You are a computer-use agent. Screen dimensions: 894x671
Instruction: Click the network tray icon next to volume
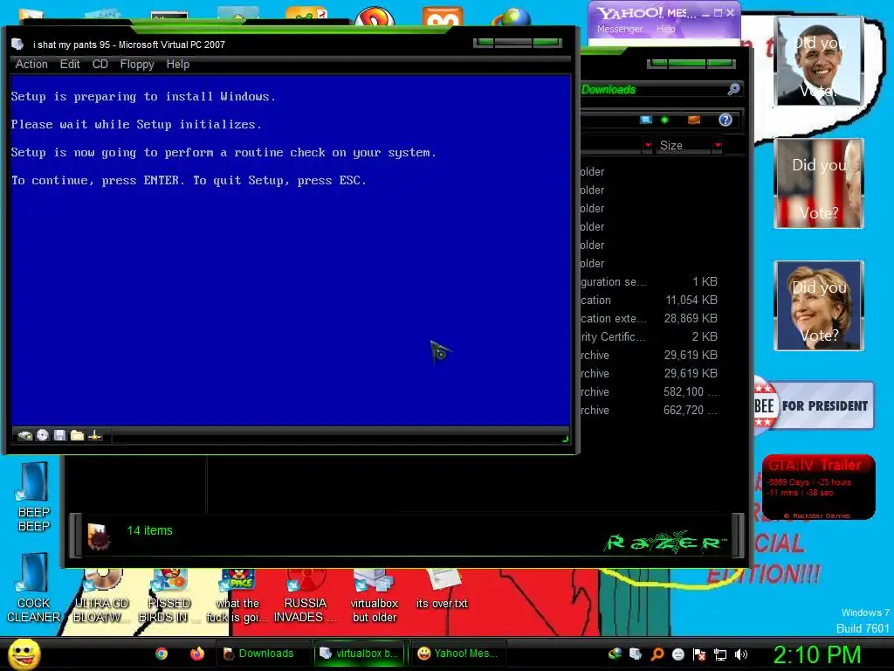(720, 654)
